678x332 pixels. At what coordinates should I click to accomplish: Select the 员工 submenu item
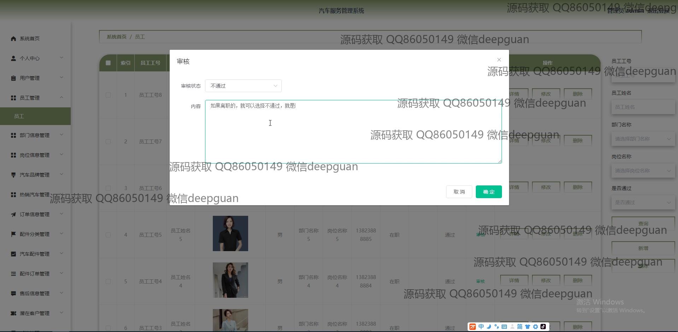point(35,116)
